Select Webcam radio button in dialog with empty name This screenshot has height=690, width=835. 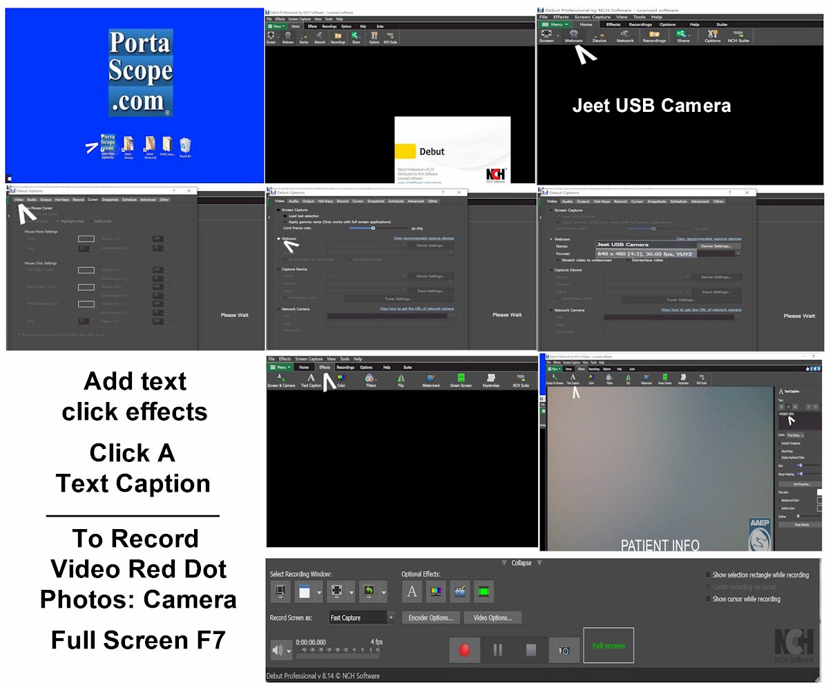tap(278, 239)
